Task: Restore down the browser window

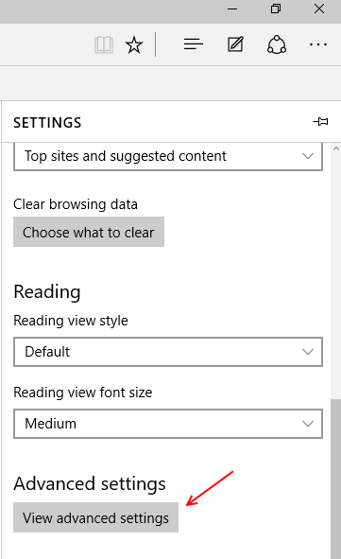Action: coord(276,9)
